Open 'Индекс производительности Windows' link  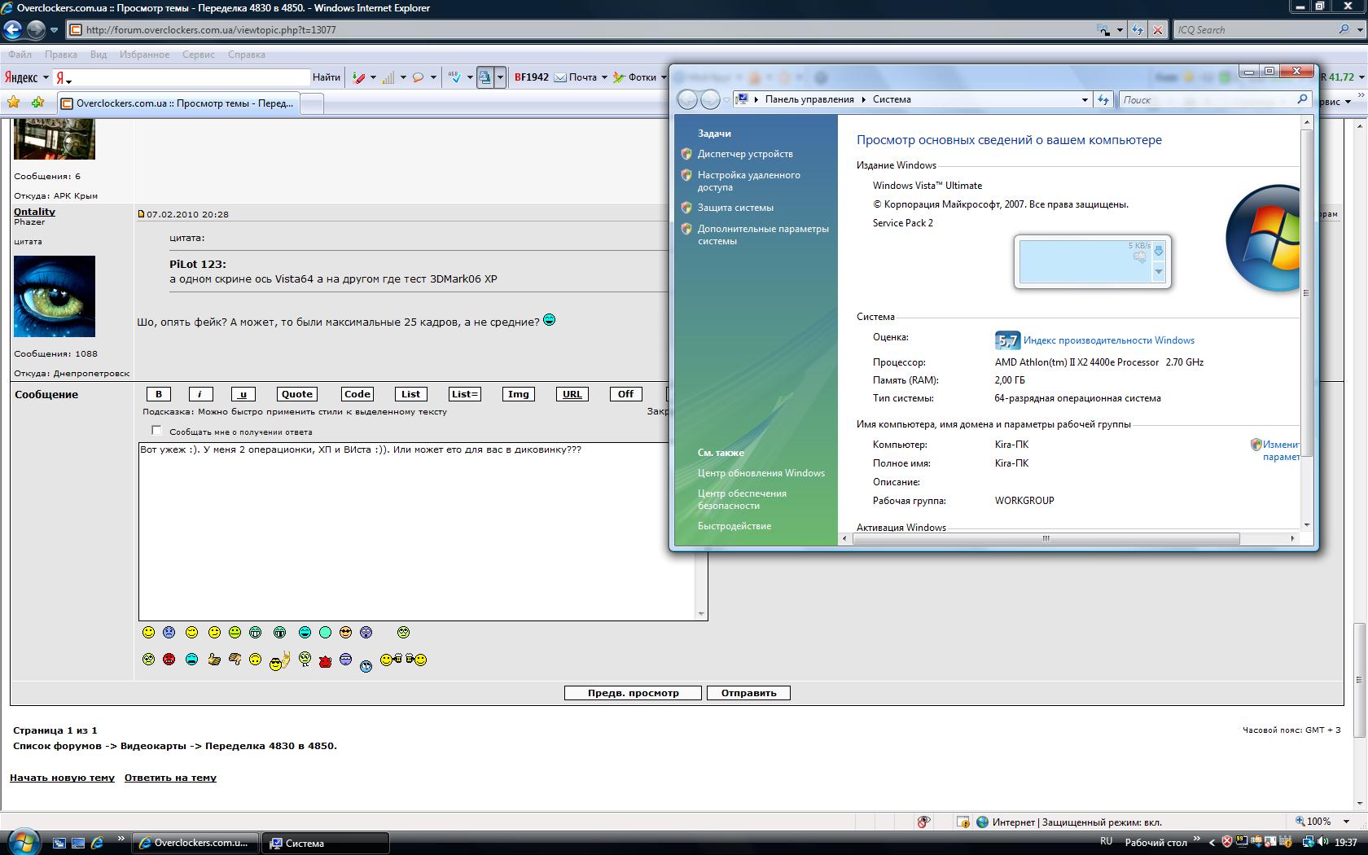1108,340
